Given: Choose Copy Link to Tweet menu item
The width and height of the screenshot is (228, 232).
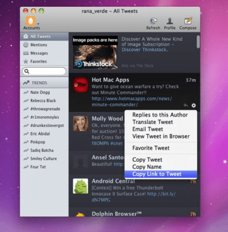Looking at the screenshot, I should [x=161, y=174].
